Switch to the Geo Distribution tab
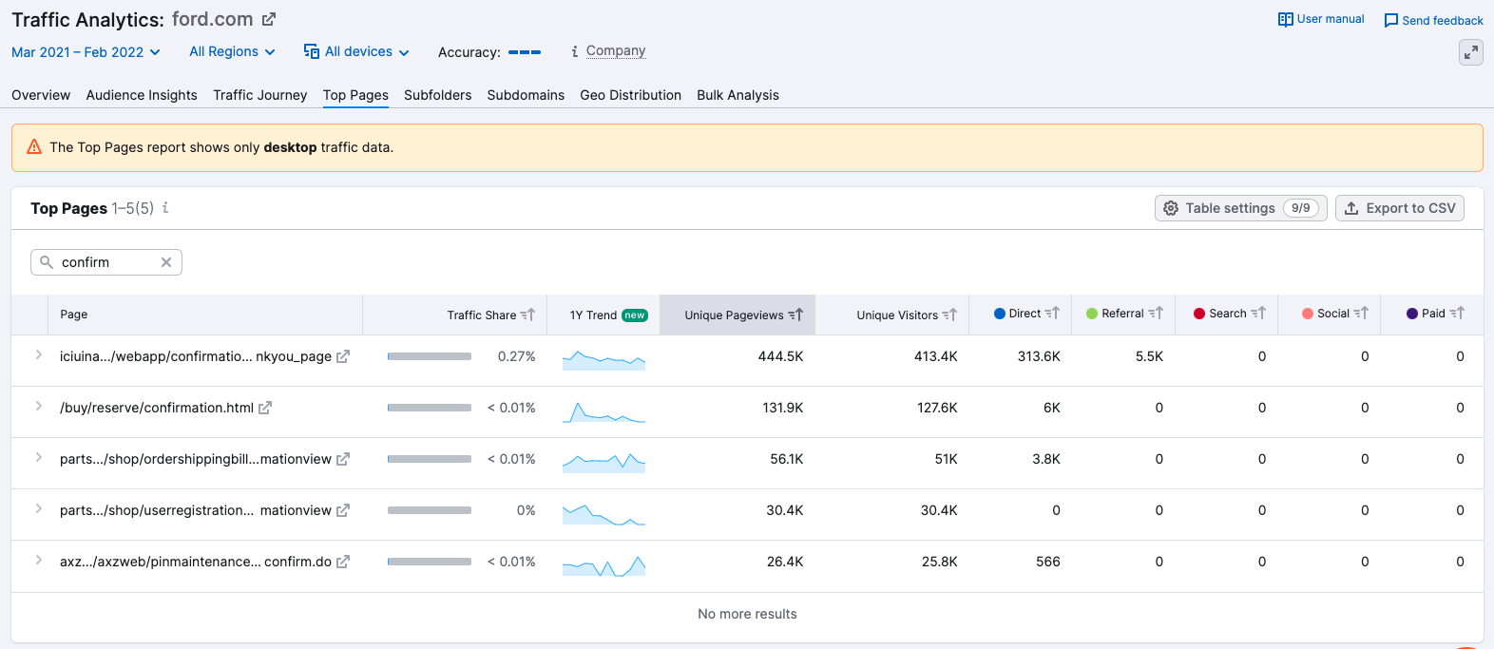1494x649 pixels. click(630, 95)
